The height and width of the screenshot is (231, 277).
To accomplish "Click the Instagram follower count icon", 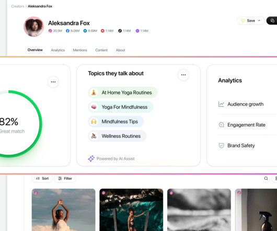I will point(50,31).
